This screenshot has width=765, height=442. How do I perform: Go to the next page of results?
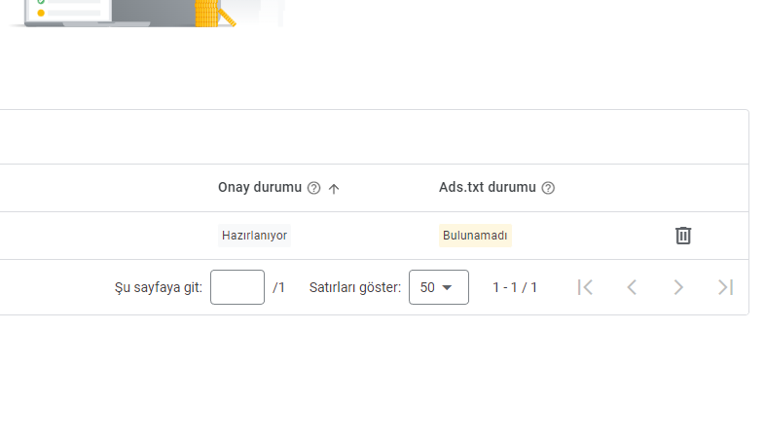(678, 287)
